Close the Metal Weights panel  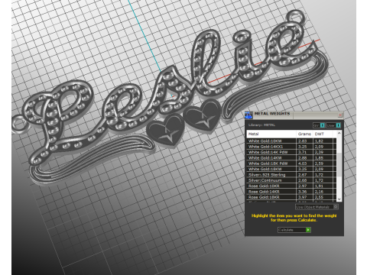340,115
